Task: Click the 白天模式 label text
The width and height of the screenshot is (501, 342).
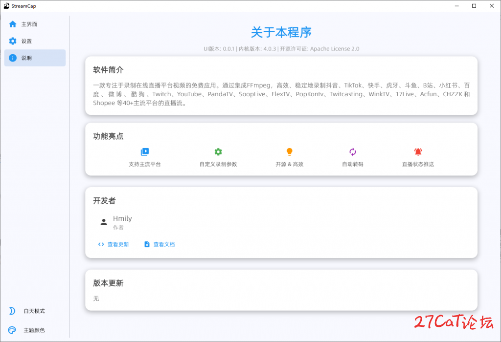Action: (34, 311)
